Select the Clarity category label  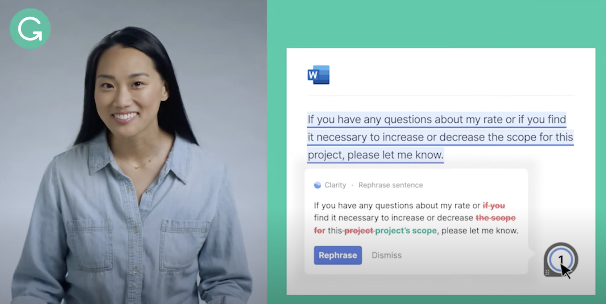[335, 185]
